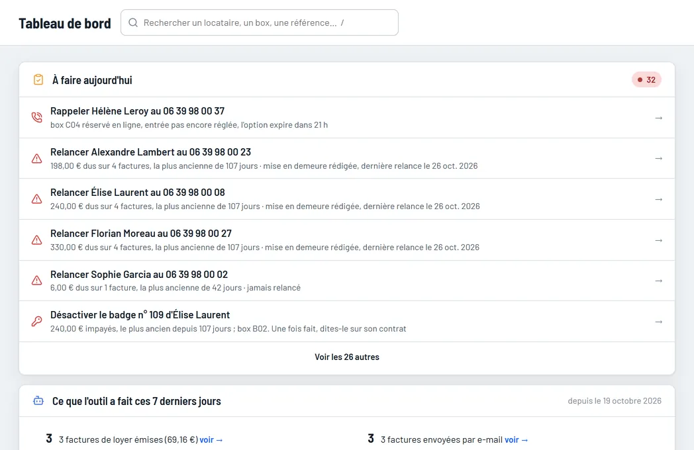Click the Tableau de bord title
Image resolution: width=694 pixels, height=450 pixels.
(x=65, y=23)
